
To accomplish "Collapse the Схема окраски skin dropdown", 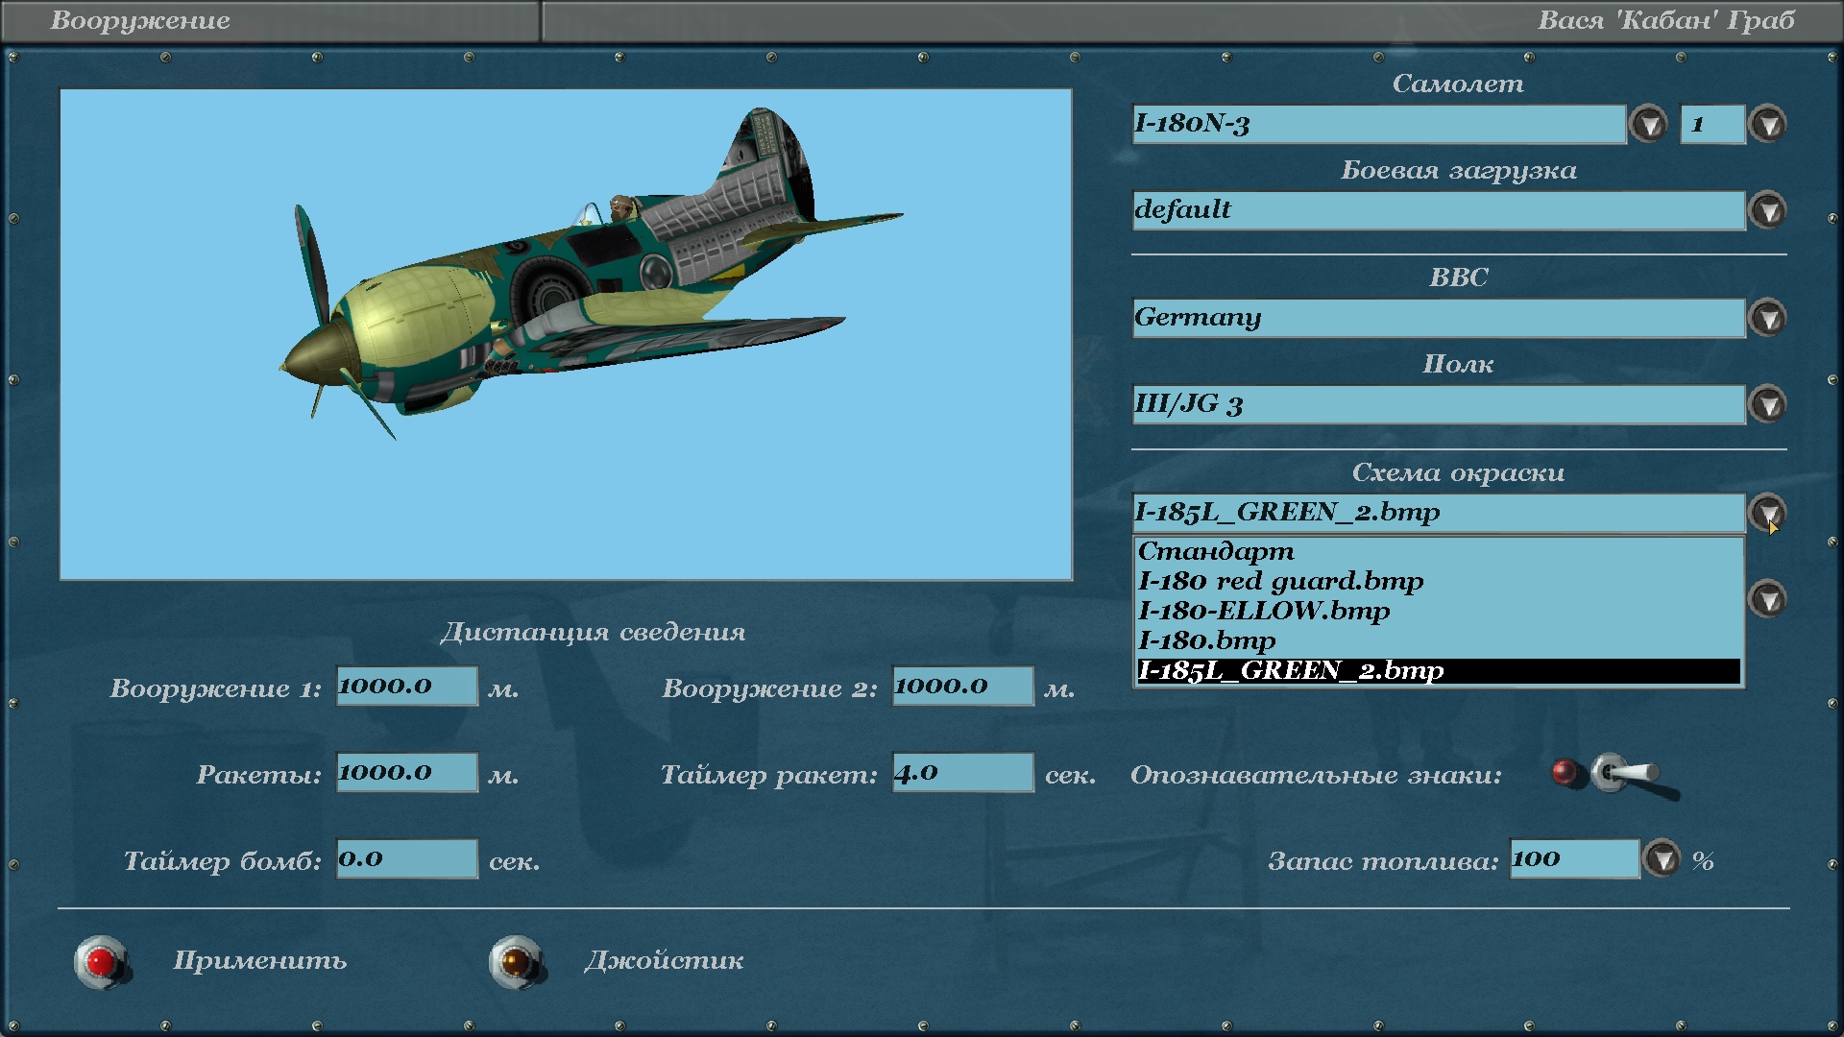I will 1765,512.
